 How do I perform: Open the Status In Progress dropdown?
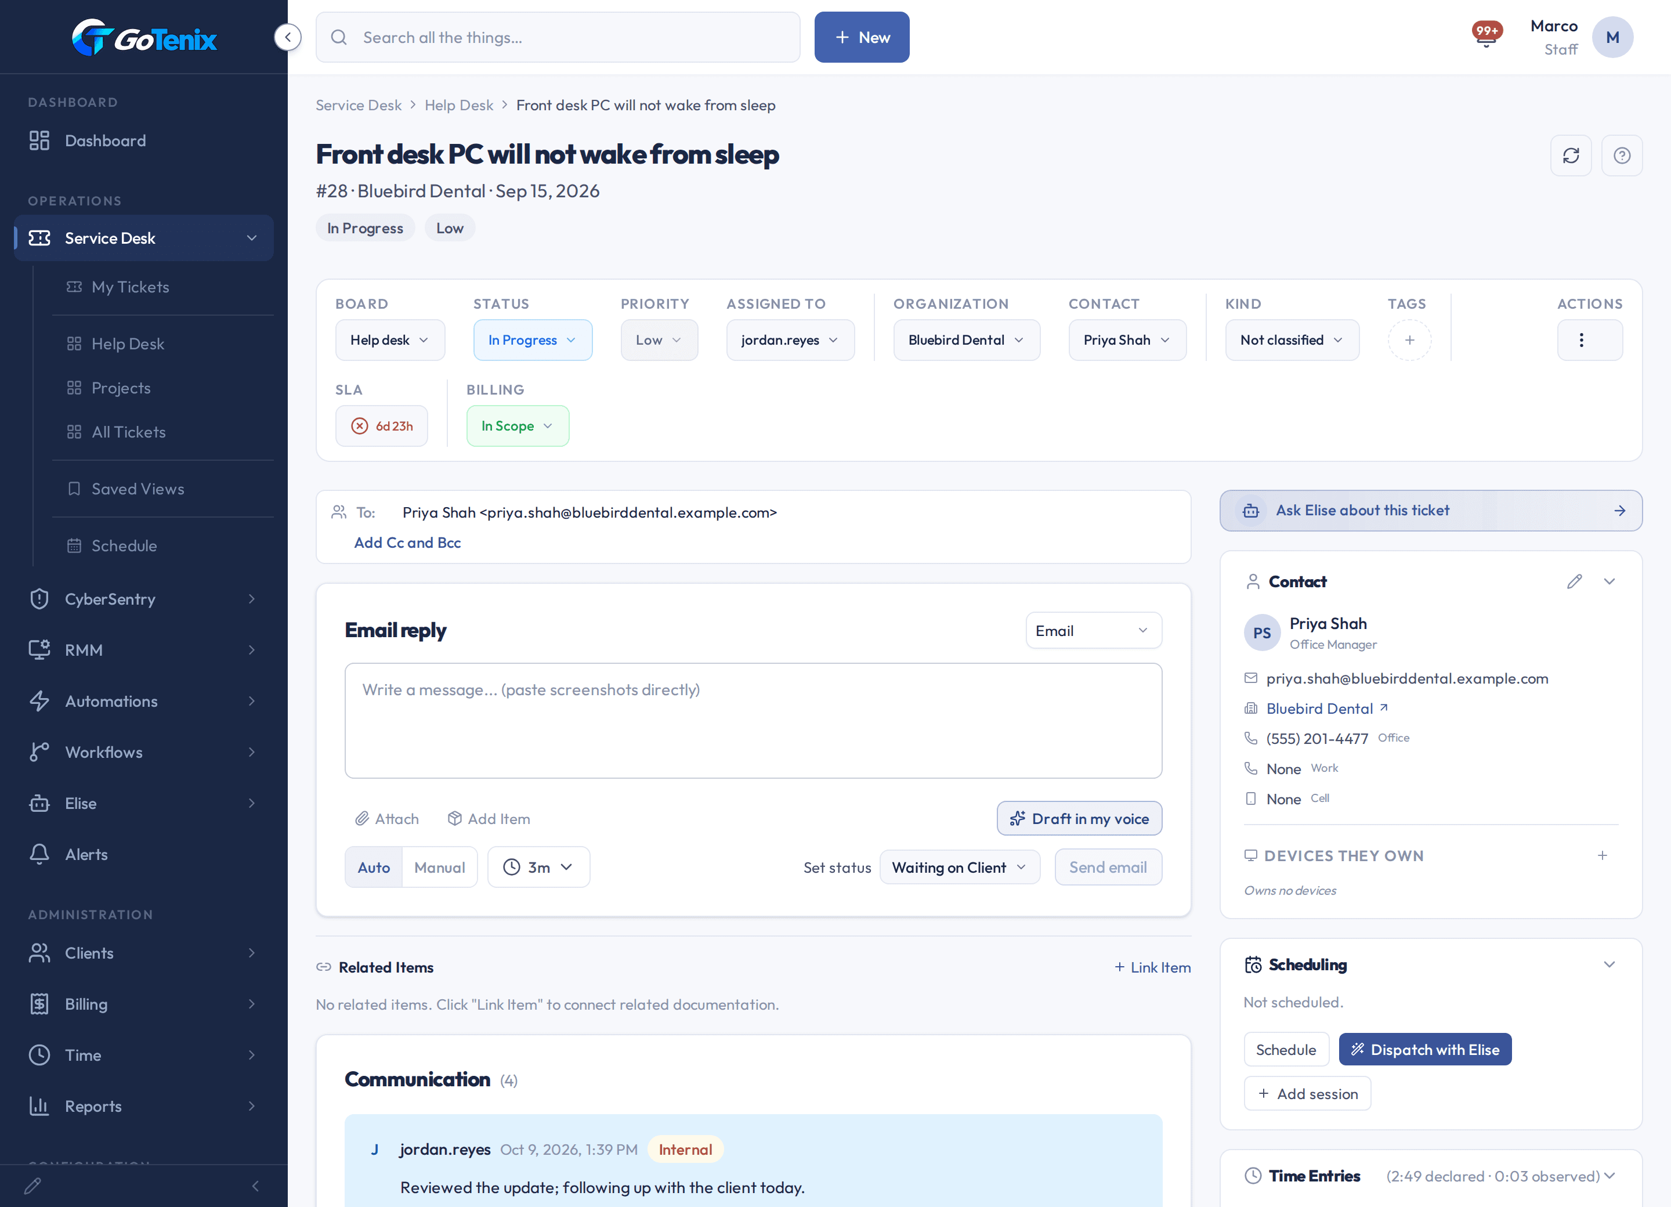point(532,339)
